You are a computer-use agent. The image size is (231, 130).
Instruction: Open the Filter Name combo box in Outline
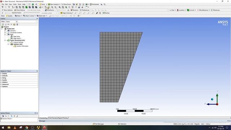pos(12,22)
